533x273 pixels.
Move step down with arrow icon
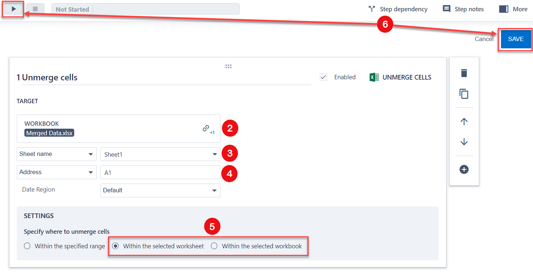[464, 142]
